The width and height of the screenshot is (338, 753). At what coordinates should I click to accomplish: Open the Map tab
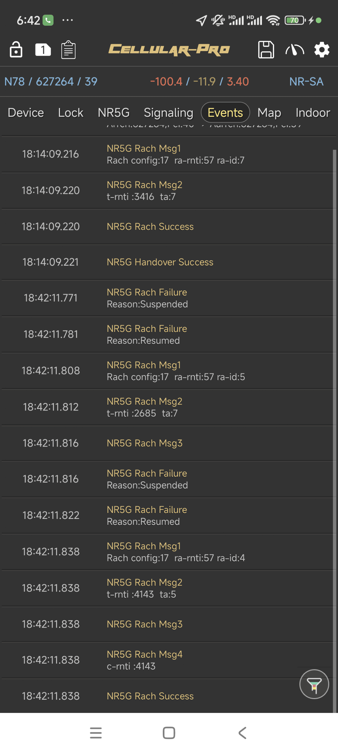[x=269, y=113]
